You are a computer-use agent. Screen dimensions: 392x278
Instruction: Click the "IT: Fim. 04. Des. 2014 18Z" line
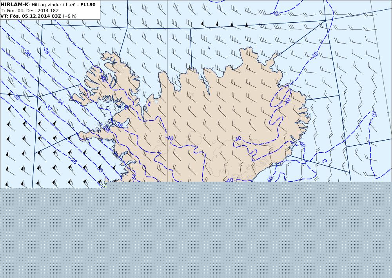[x=29, y=11]
